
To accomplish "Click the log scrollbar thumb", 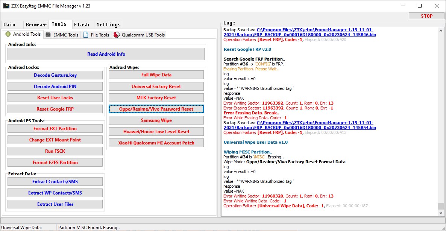I will [441, 206].
